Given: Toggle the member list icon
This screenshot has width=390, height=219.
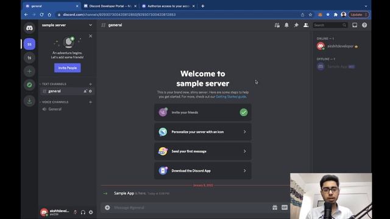Looking at the screenshot, I should (x=306, y=25).
